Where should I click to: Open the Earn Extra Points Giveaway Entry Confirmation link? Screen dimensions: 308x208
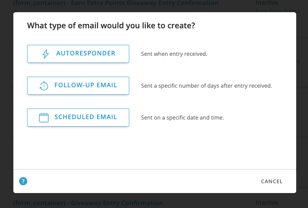pos(115,3)
